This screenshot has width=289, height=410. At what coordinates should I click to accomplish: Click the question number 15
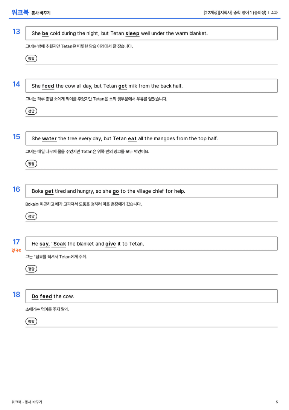click(x=16, y=137)
